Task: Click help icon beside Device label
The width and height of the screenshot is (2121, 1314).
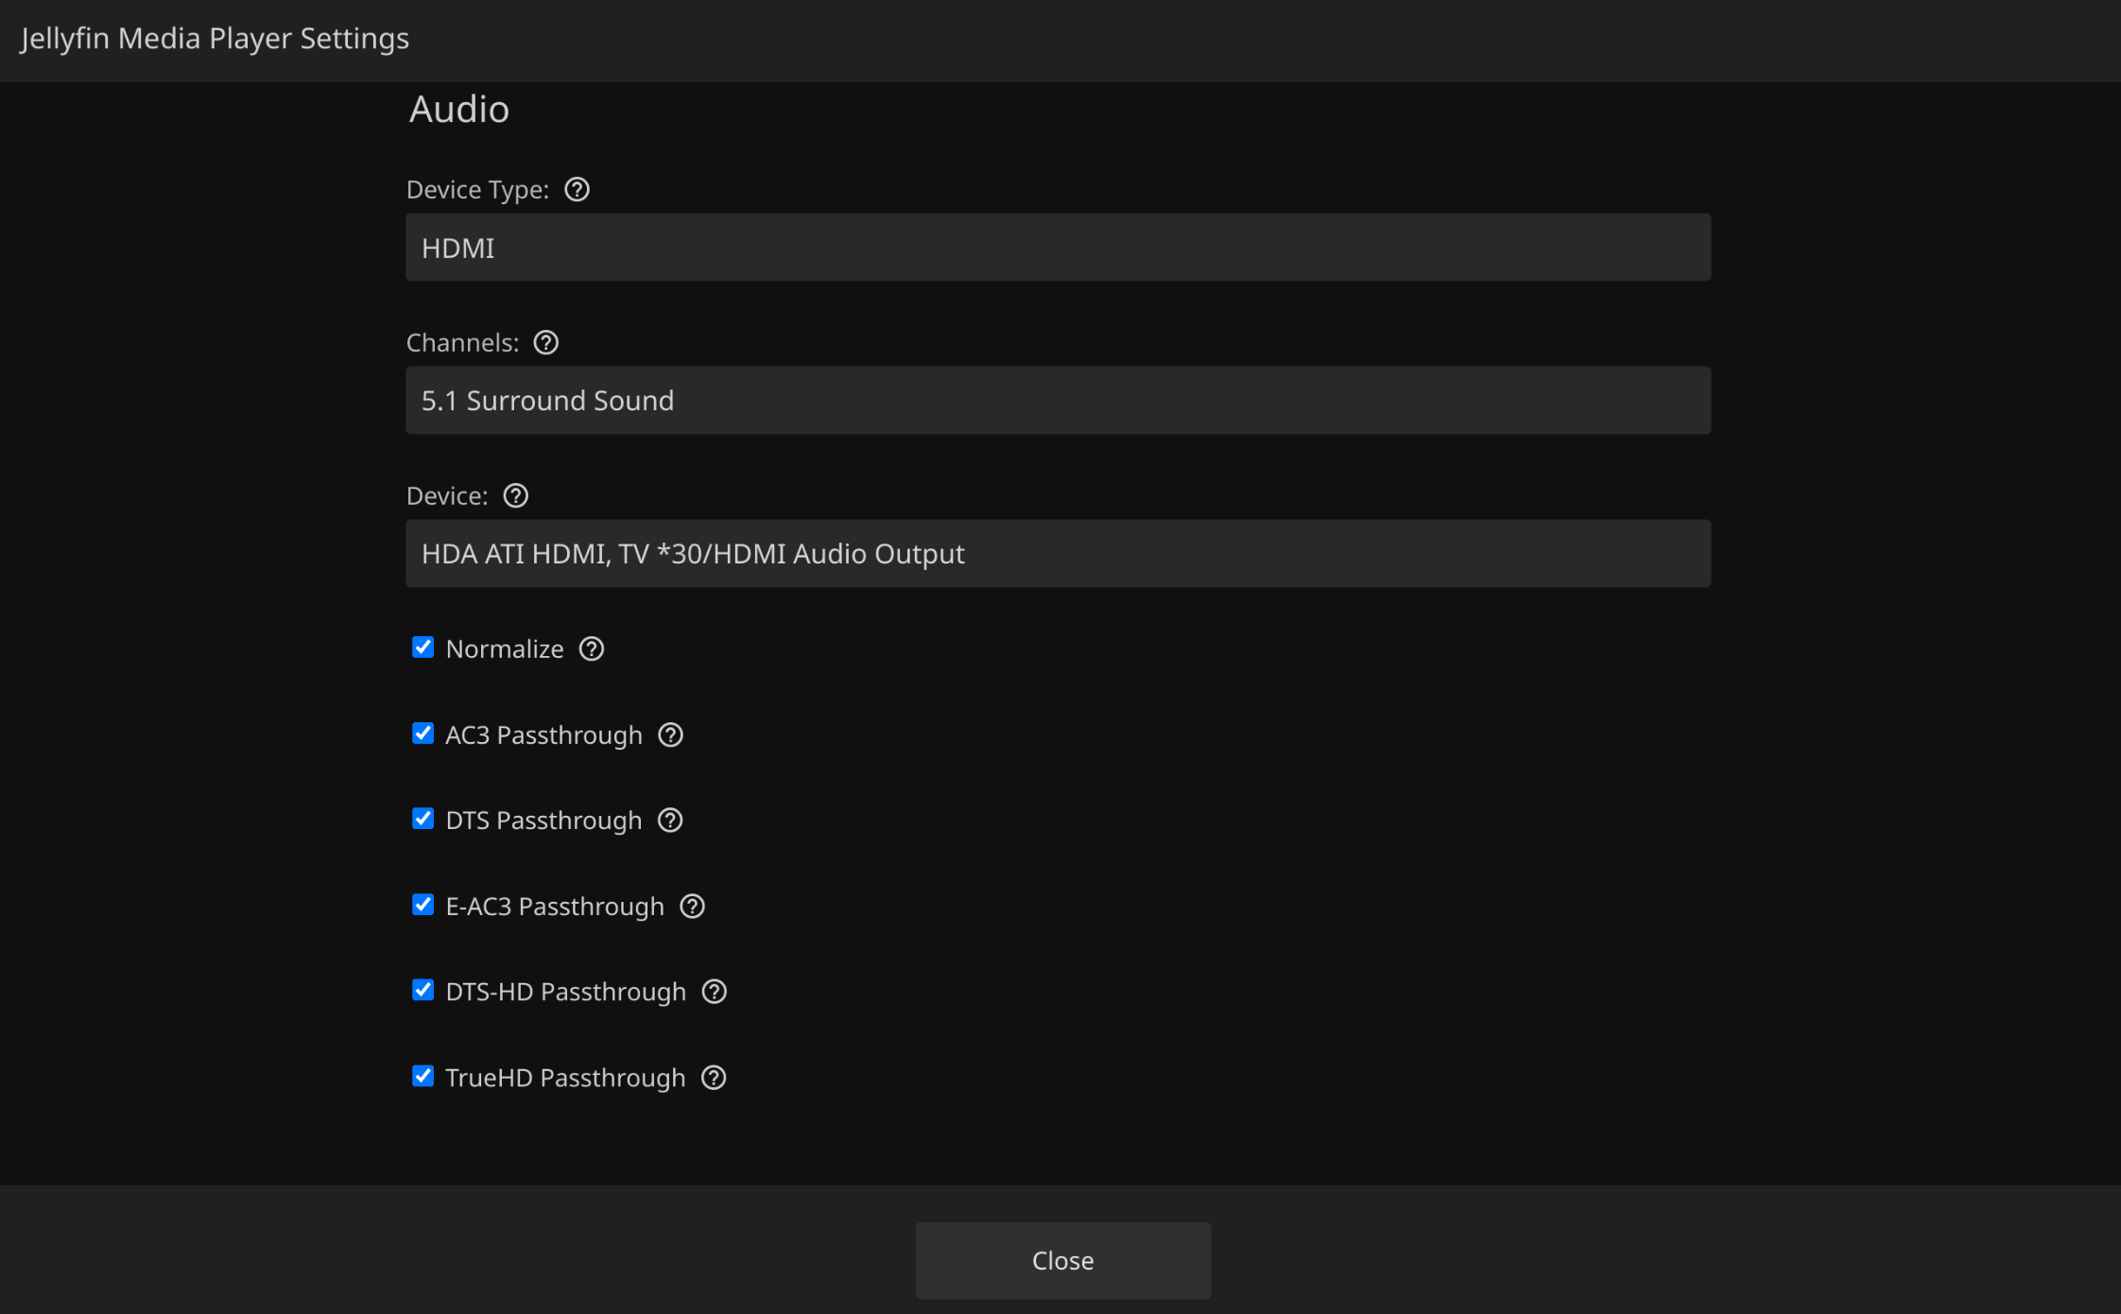Action: (515, 495)
